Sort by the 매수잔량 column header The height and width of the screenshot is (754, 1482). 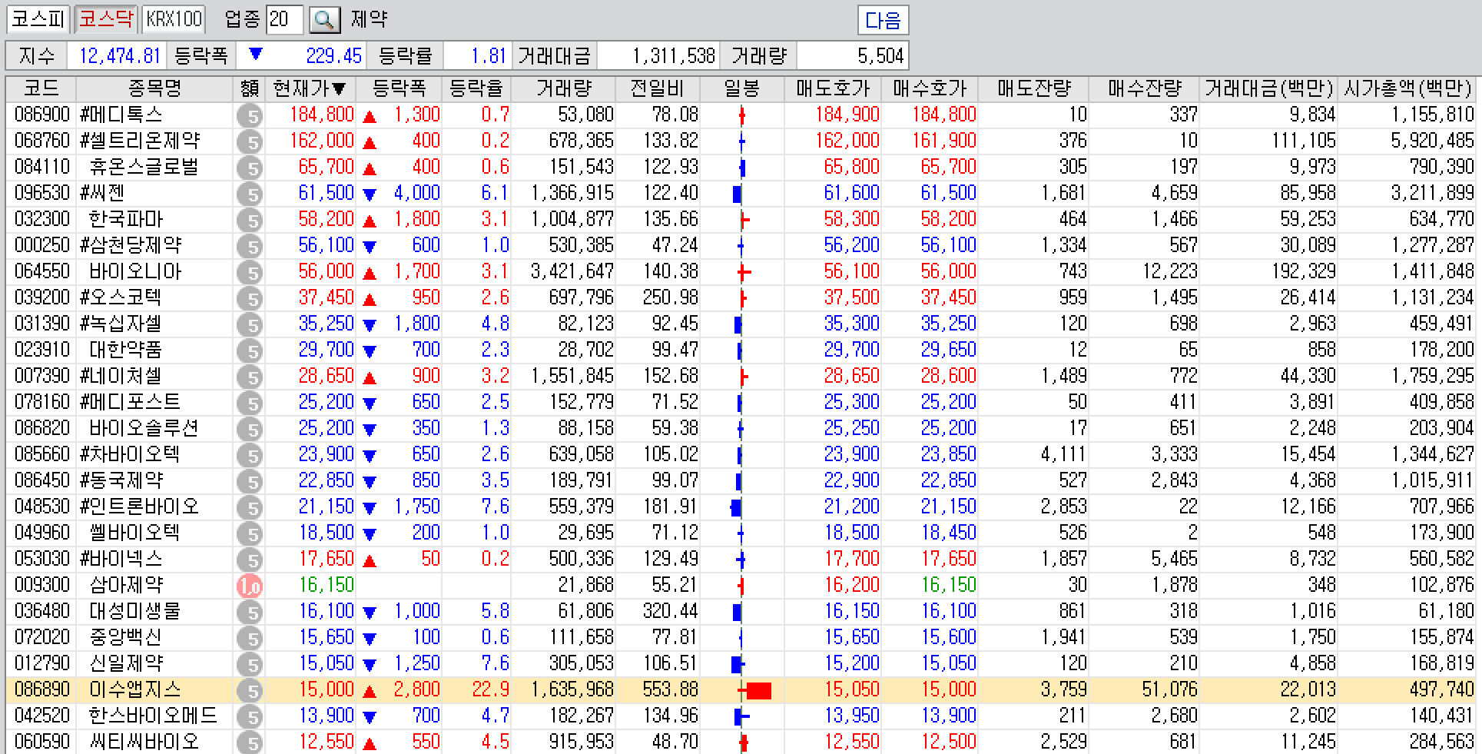1144,88
